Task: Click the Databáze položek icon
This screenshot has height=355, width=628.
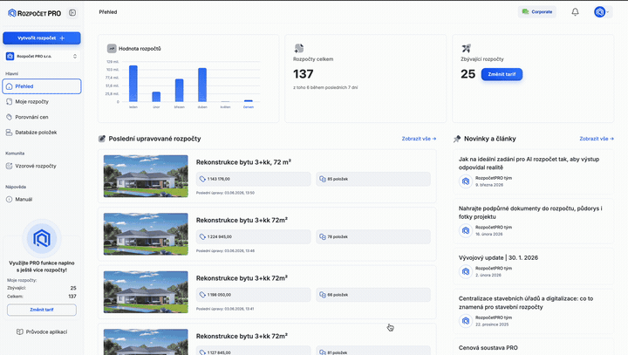Action: [10, 133]
